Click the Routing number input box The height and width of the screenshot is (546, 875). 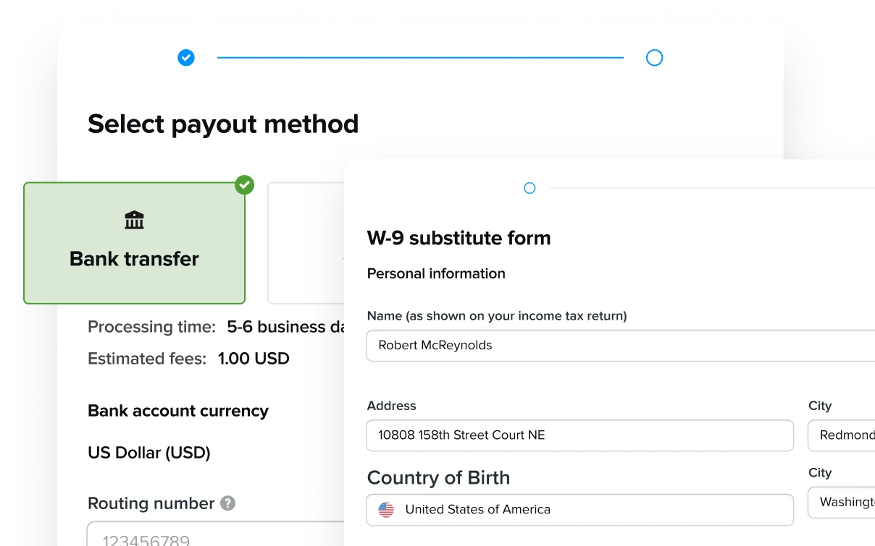pos(216,534)
